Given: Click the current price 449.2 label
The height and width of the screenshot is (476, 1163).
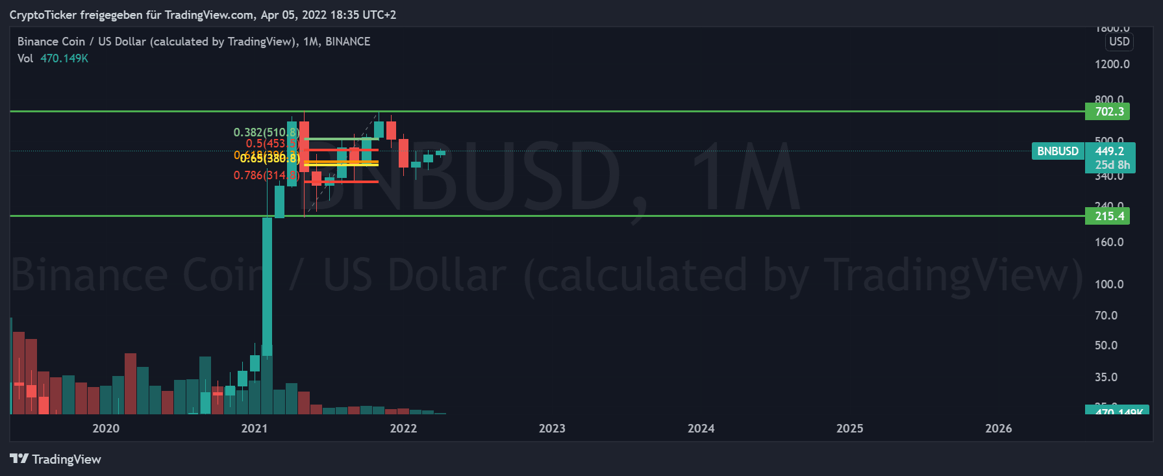Looking at the screenshot, I should [1110, 151].
